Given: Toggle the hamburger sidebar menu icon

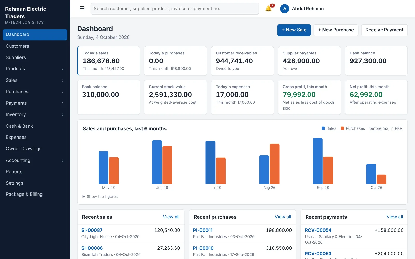Looking at the screenshot, I should [x=82, y=9].
